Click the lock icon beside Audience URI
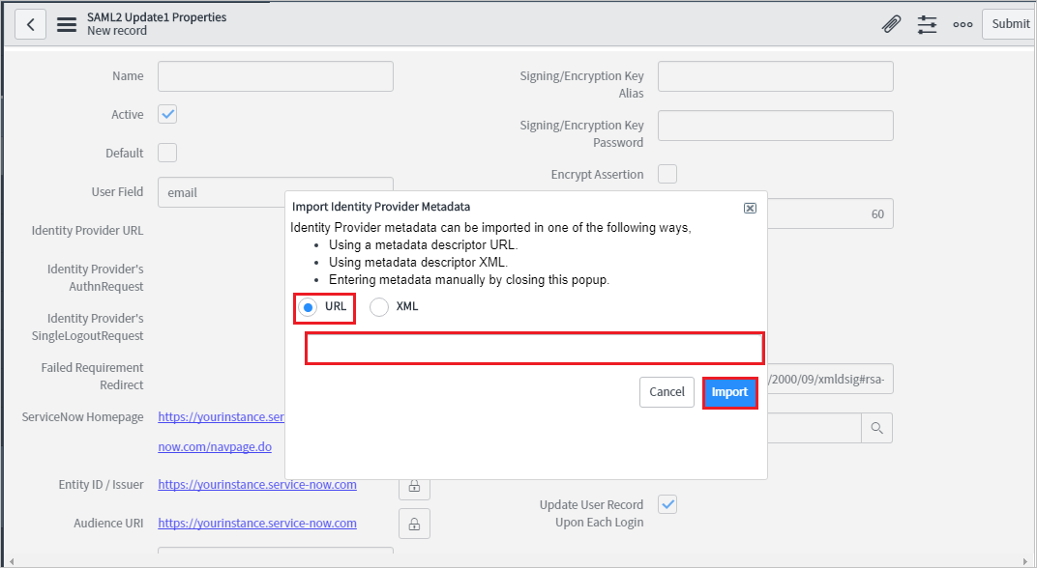The width and height of the screenshot is (1037, 568). tap(414, 524)
